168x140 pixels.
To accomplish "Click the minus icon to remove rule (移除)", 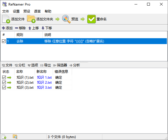I will click(x=16, y=28).
